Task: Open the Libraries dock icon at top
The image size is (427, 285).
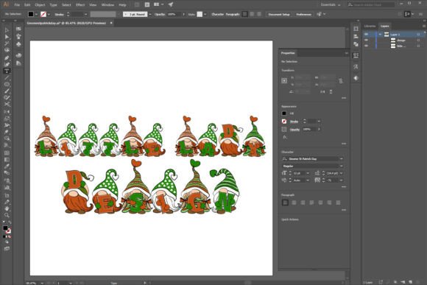Action: click(356, 29)
